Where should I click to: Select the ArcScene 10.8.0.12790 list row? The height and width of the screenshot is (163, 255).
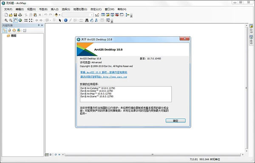click(97, 97)
